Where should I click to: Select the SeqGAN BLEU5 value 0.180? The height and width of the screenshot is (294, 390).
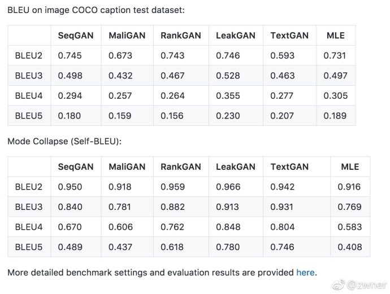point(70,116)
